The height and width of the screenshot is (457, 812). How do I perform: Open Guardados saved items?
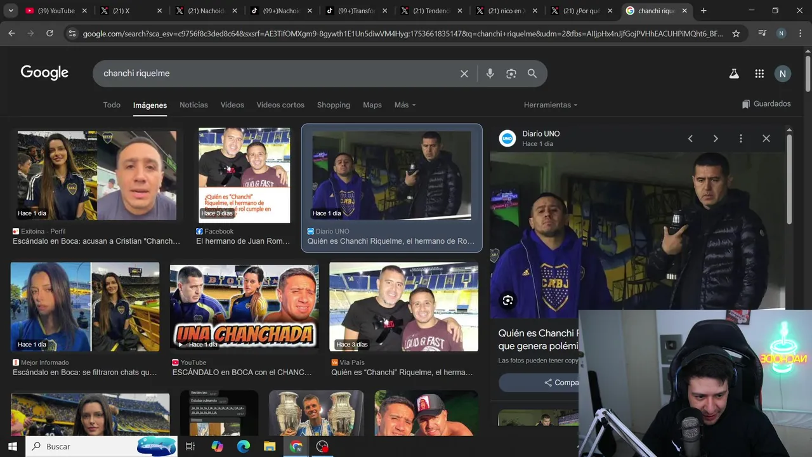[766, 104]
